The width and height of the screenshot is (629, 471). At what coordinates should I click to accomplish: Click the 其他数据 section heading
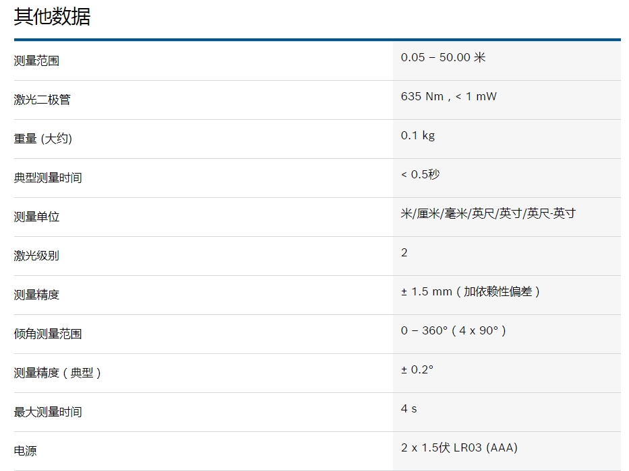pos(52,16)
